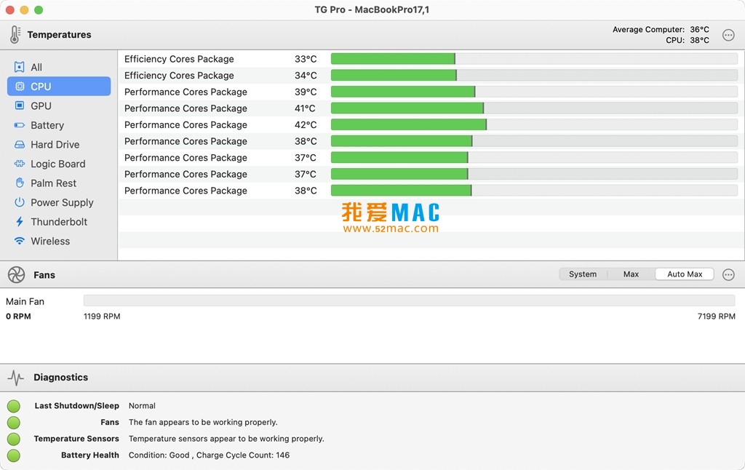Click green status indicator for Battery Health
The width and height of the screenshot is (745, 470).
pos(14,455)
